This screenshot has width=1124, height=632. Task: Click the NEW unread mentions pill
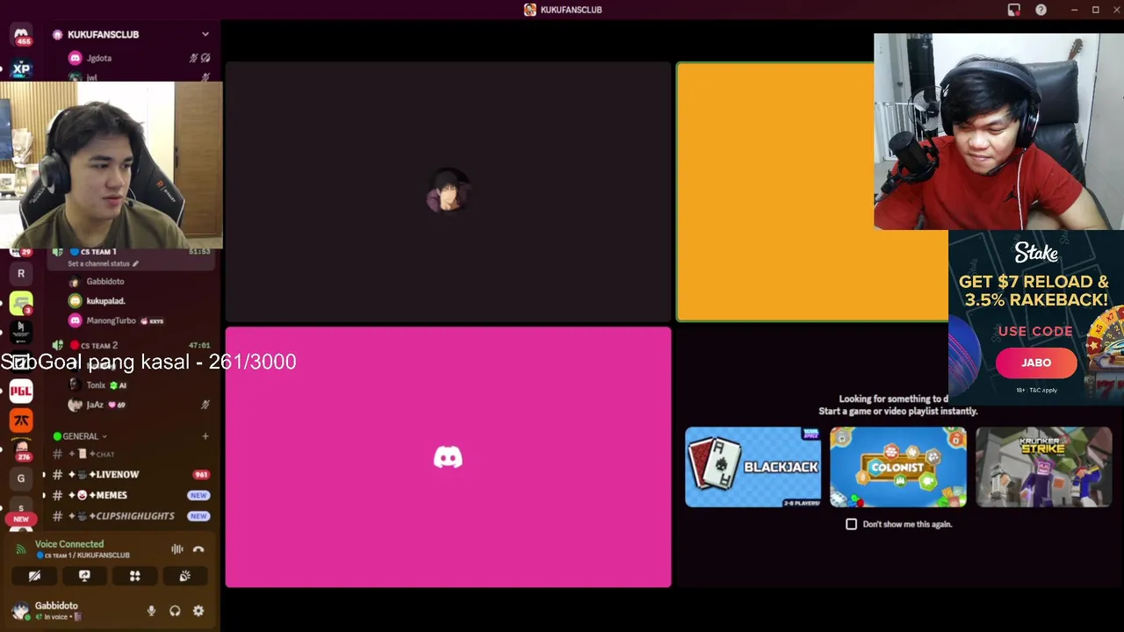(x=21, y=519)
